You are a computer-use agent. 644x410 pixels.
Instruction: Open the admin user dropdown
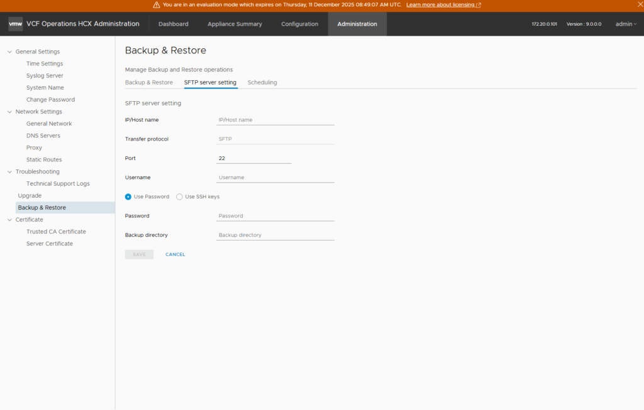(x=626, y=24)
